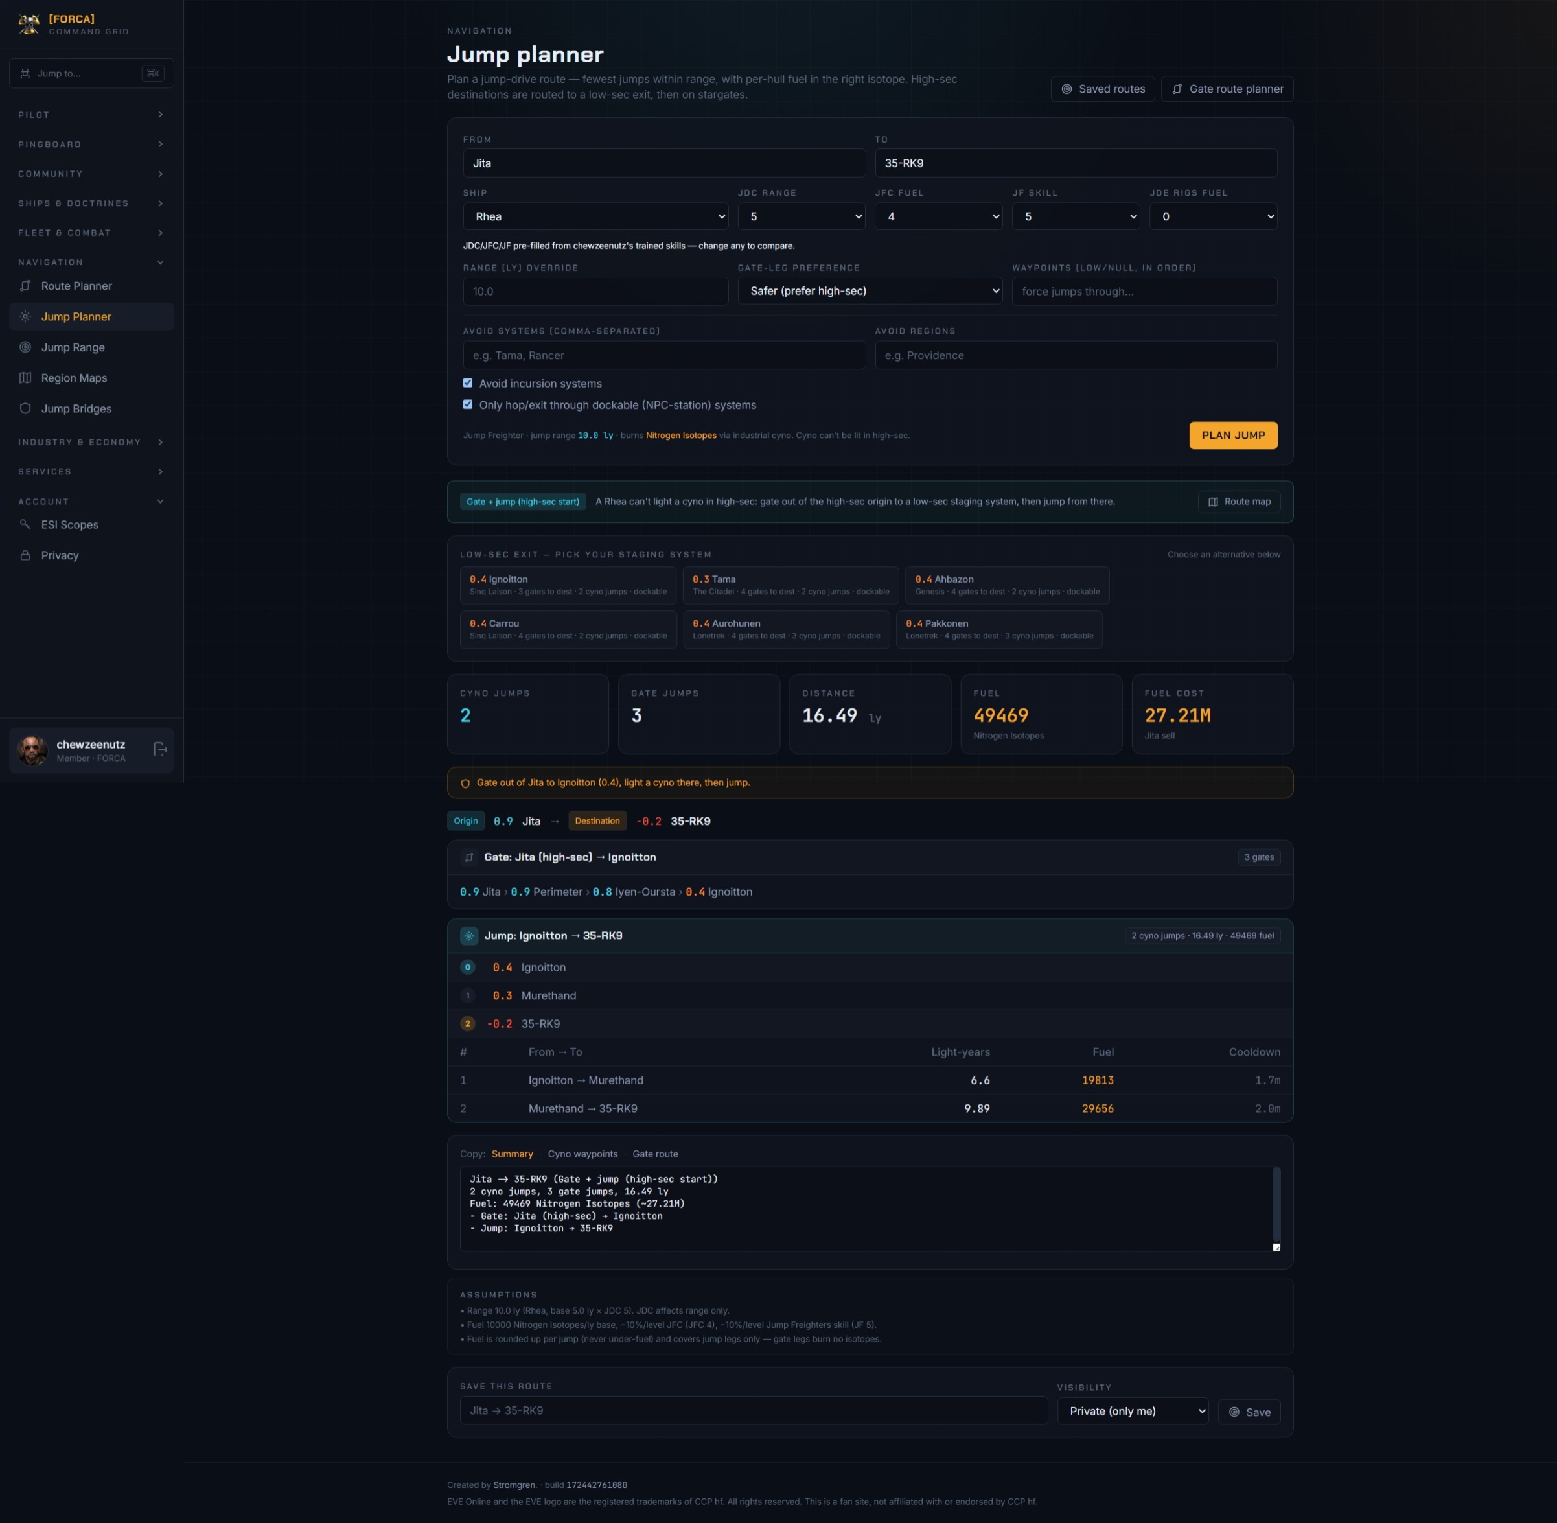Click the Route Planner sidebar icon
Viewport: 1557px width, 1523px height.
click(x=25, y=286)
